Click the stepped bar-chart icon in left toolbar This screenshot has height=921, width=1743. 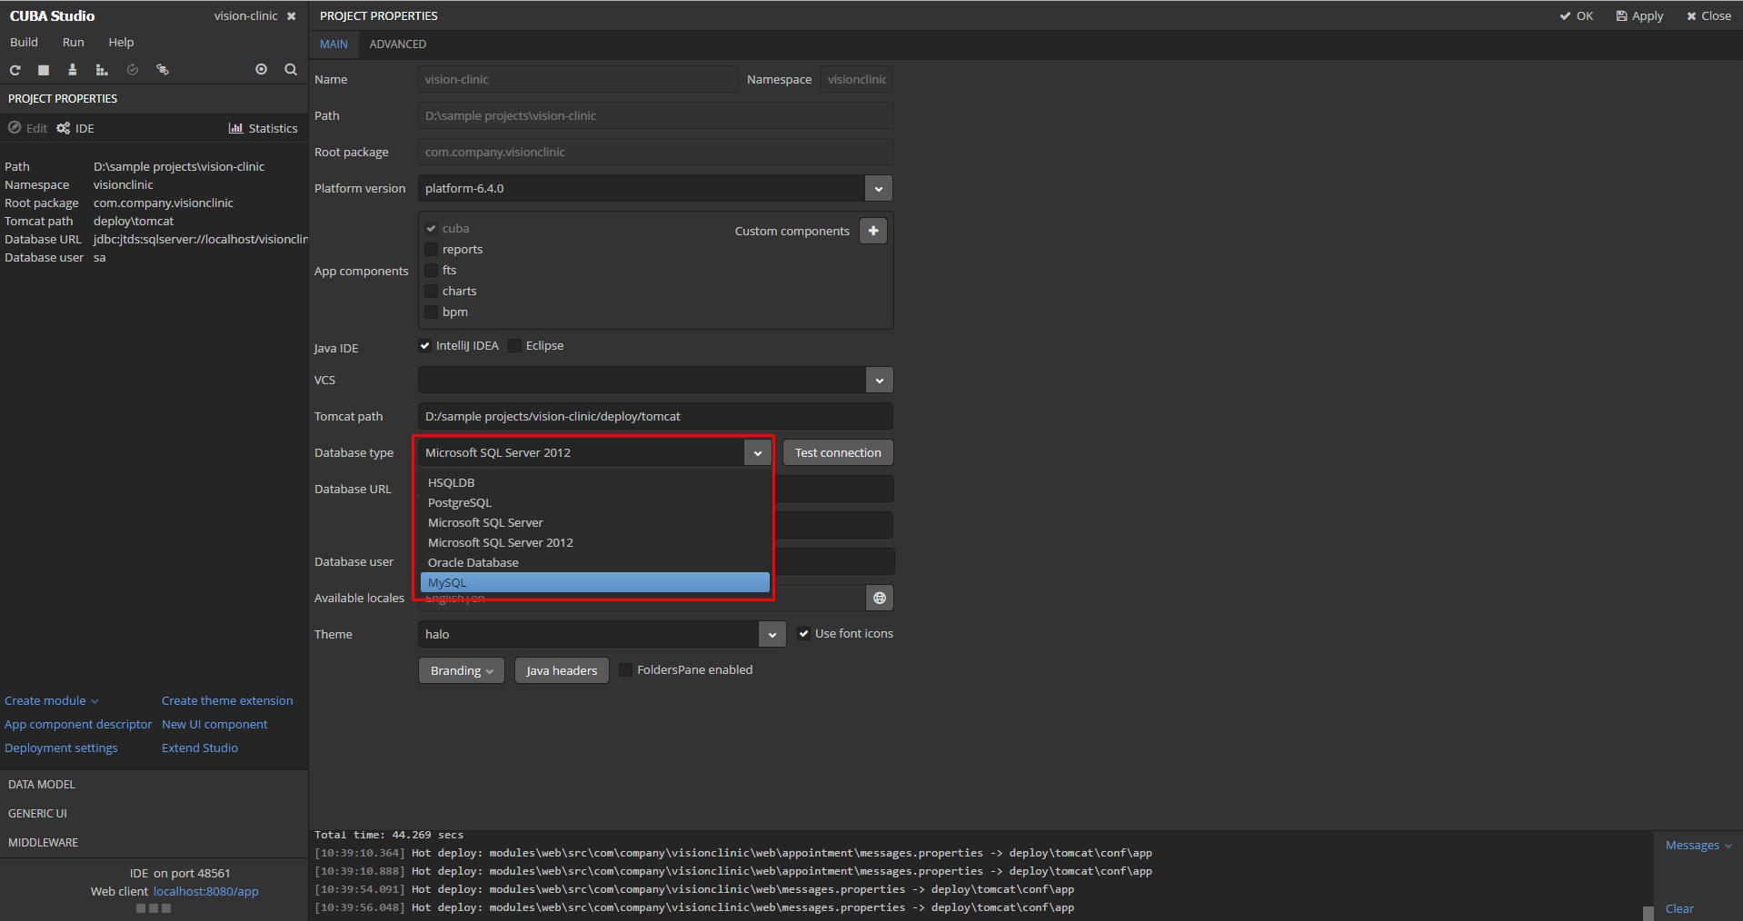point(102,70)
